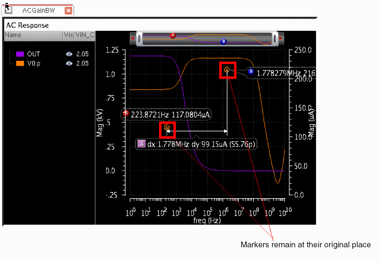This screenshot has height=261, width=379.
Task: Close the ACGainBW tab
Action: click(68, 10)
